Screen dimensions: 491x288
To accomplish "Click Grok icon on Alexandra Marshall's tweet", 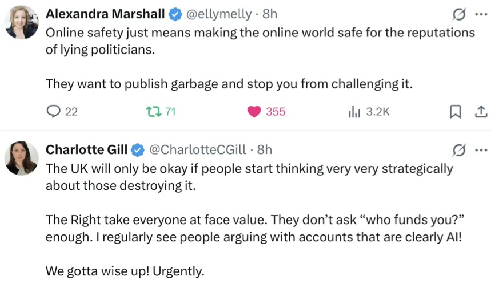I will pos(459,14).
